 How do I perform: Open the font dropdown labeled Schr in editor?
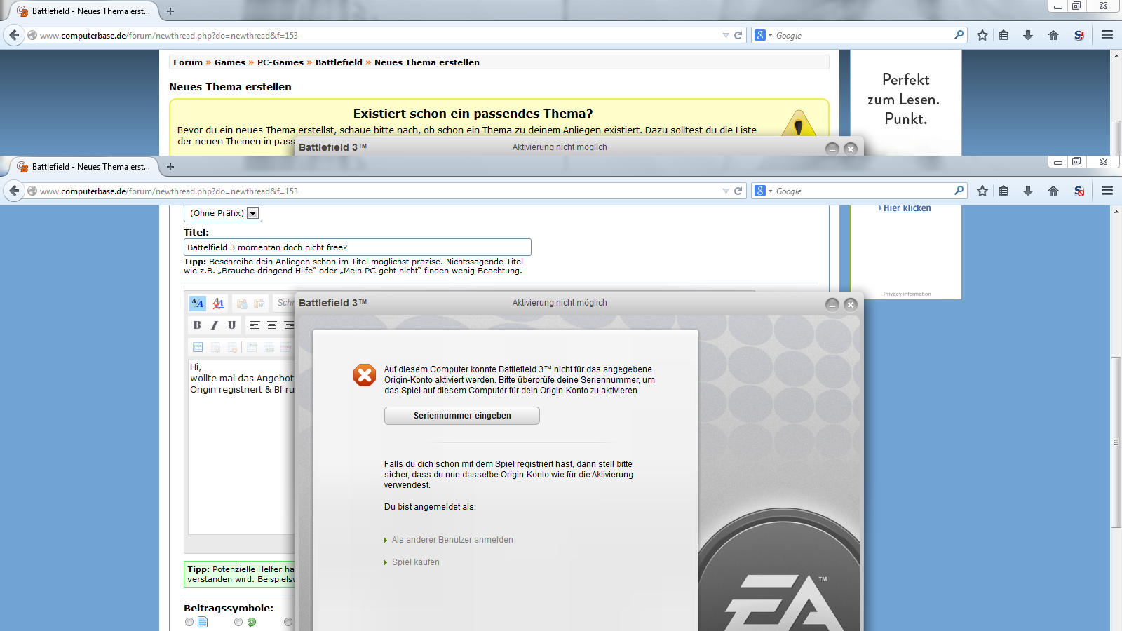coord(284,303)
